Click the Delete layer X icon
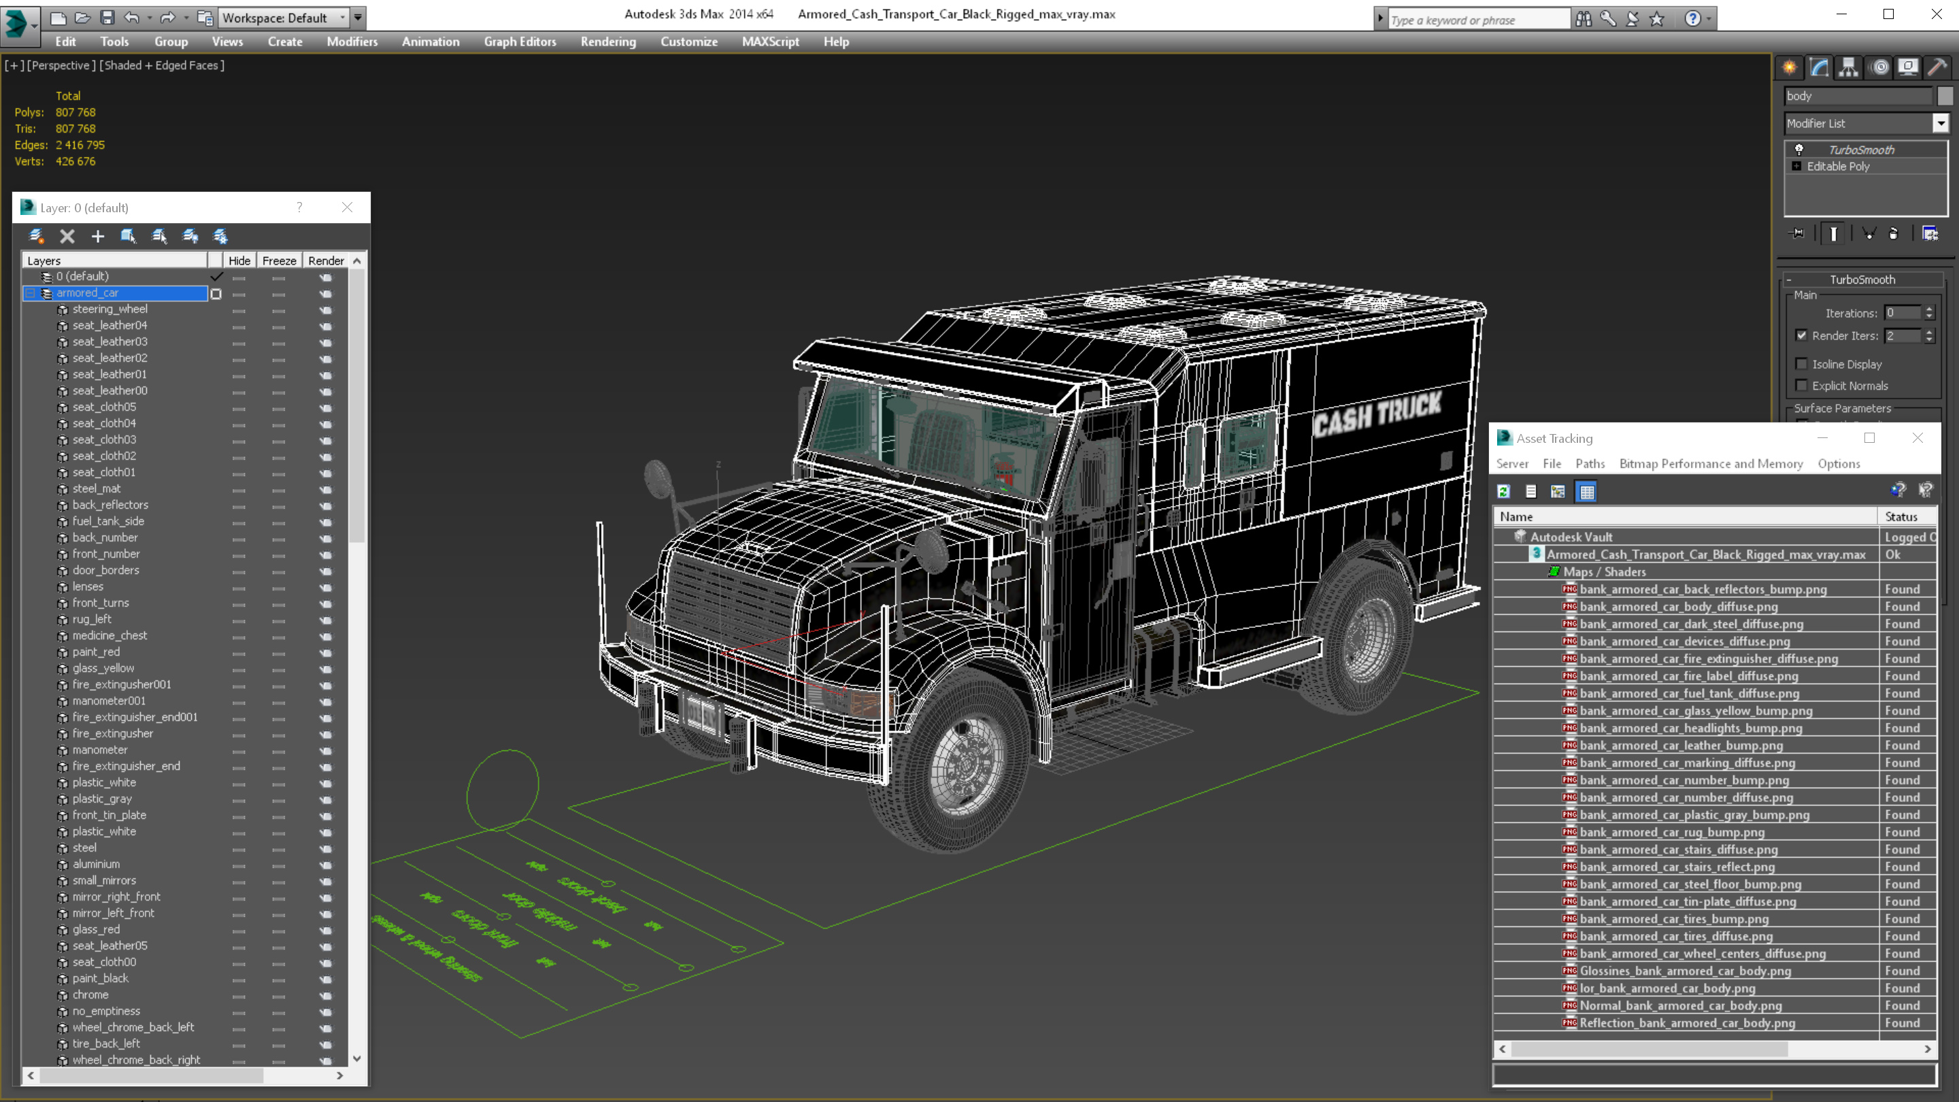This screenshot has height=1102, width=1959. [67, 236]
